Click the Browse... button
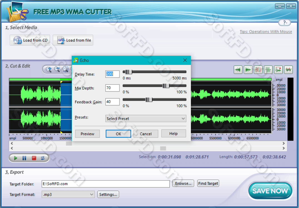 click(x=183, y=183)
